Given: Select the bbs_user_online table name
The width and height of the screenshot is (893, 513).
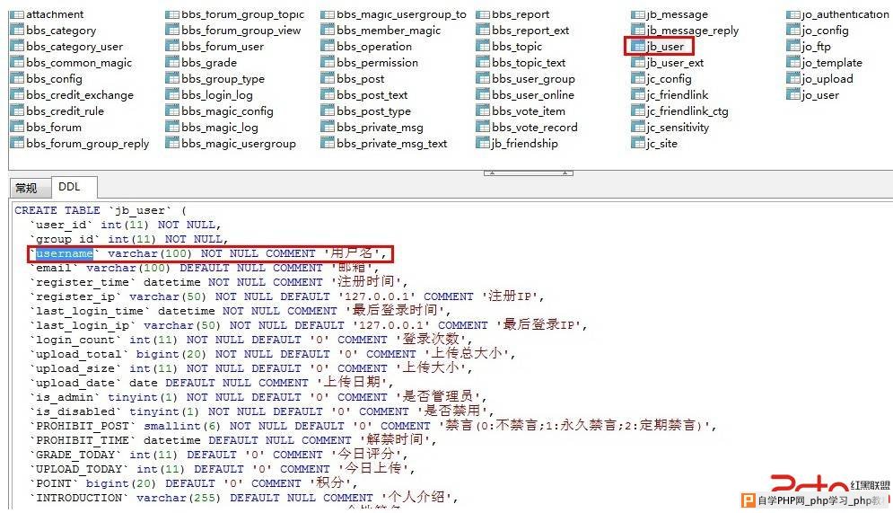Looking at the screenshot, I should (533, 95).
